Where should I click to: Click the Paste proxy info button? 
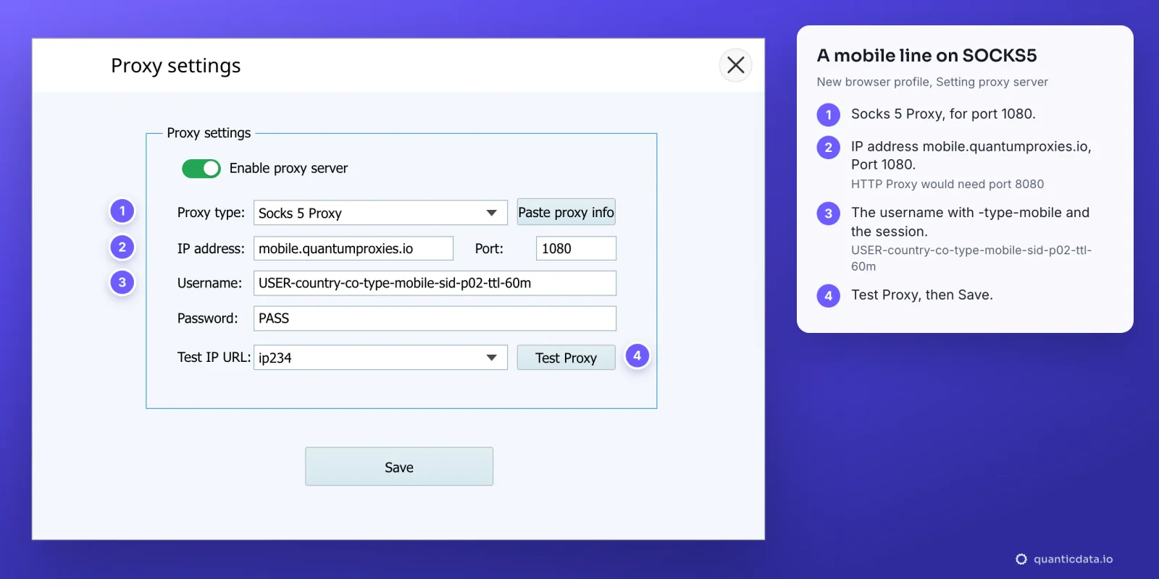(x=566, y=212)
